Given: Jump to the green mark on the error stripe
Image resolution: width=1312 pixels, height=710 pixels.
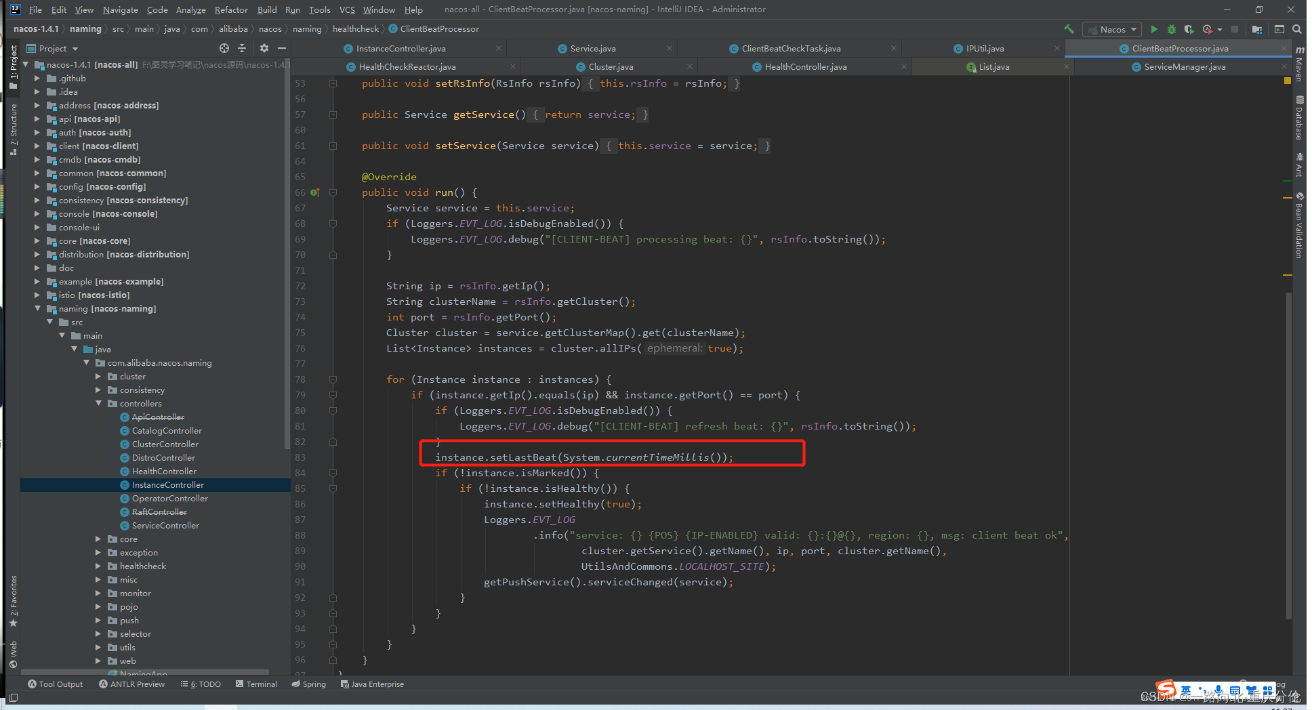Looking at the screenshot, I should click(1287, 182).
